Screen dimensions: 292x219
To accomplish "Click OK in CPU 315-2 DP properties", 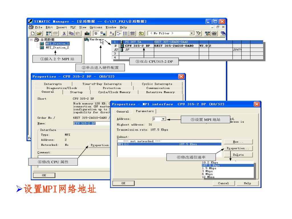I will pyautogui.click(x=44, y=175).
